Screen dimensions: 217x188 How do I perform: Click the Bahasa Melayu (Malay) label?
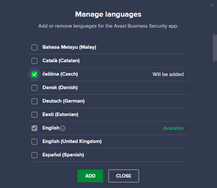pos(69,47)
